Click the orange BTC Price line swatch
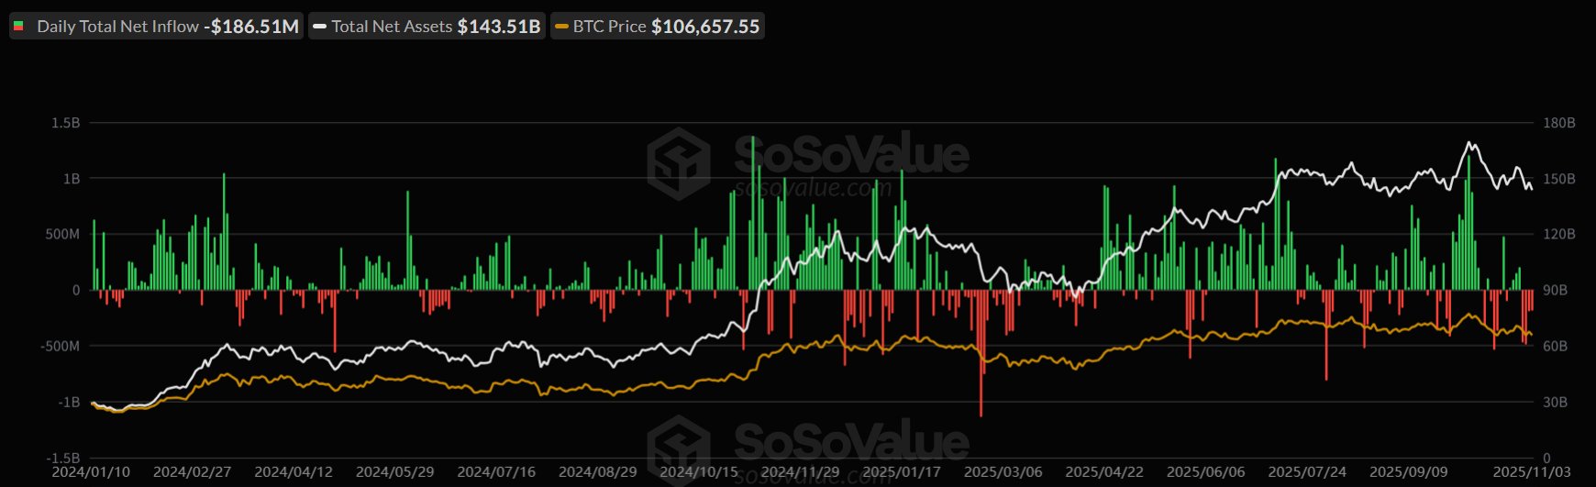Viewport: 1596px width, 487px height. click(x=561, y=27)
